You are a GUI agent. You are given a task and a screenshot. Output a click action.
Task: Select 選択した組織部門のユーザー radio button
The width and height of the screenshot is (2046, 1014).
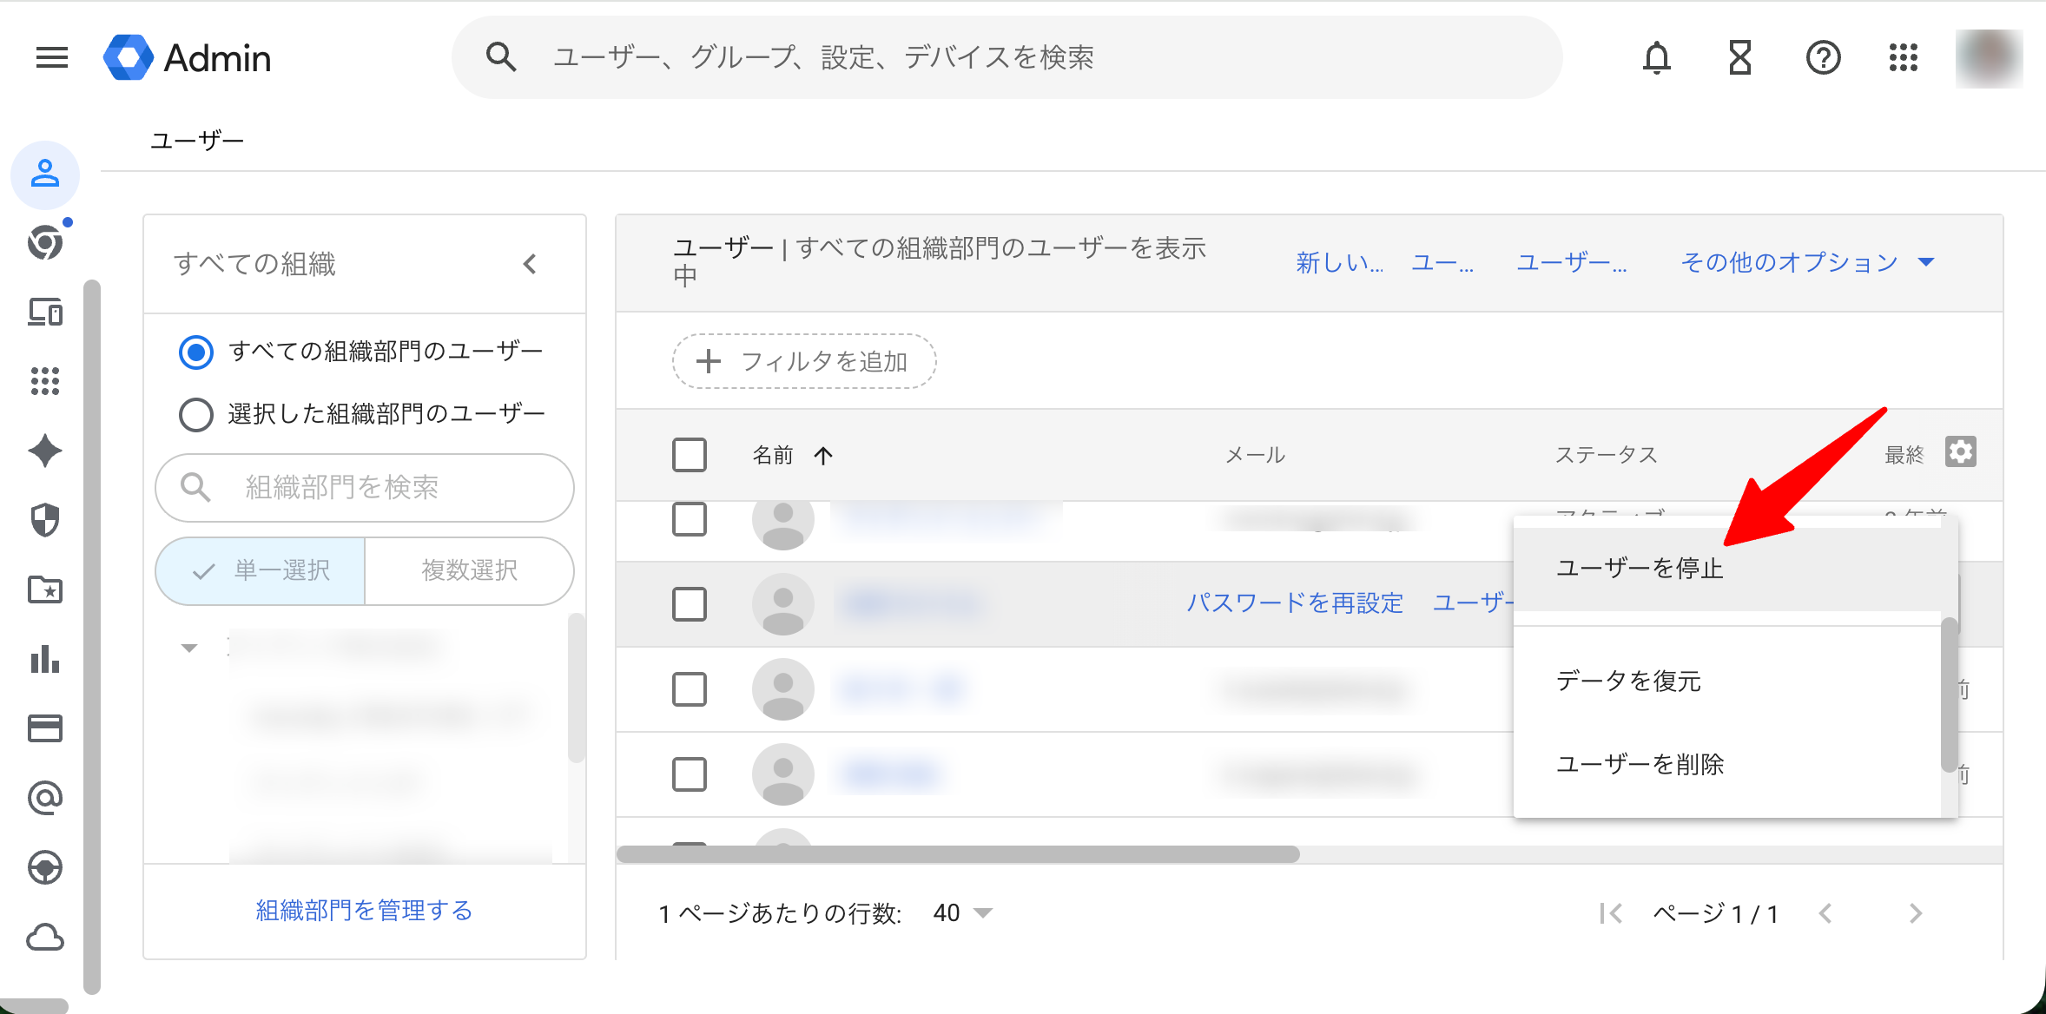(x=195, y=414)
